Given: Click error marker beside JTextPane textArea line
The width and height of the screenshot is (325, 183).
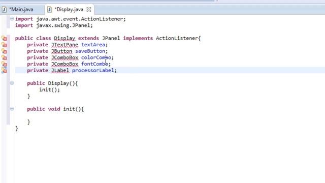Looking at the screenshot, I should click(x=4, y=45).
